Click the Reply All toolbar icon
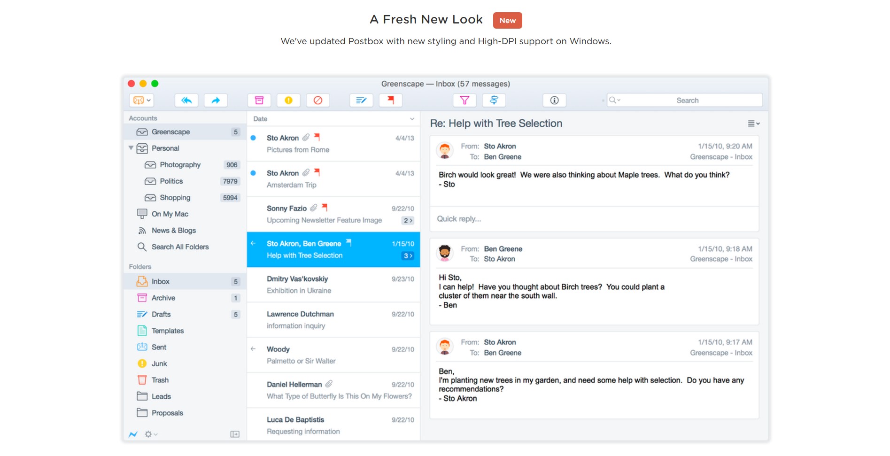 (x=186, y=100)
